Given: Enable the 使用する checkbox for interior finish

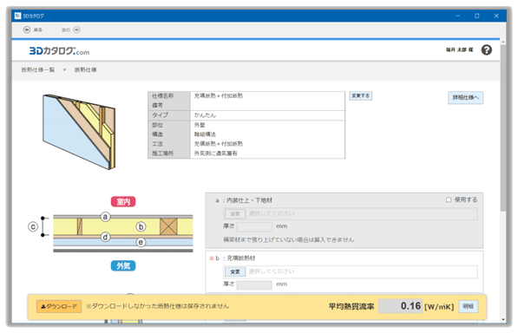Looking at the screenshot, I should (449, 199).
